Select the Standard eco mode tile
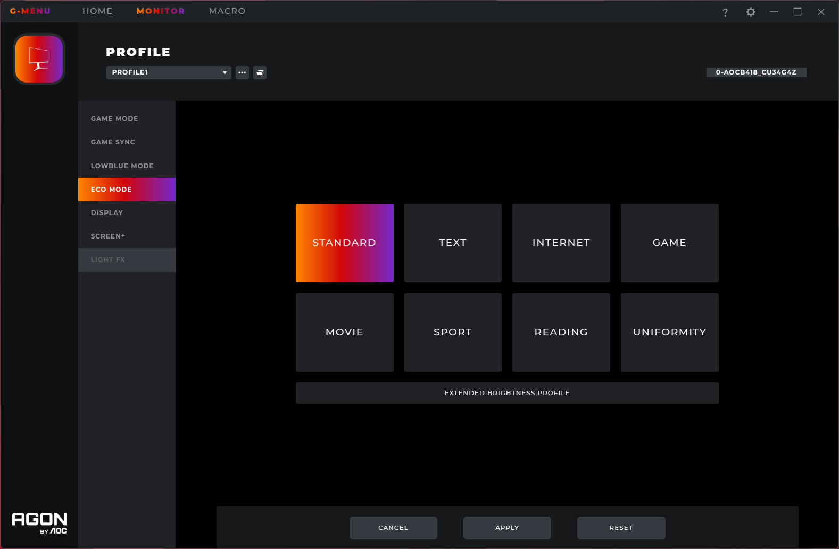The width and height of the screenshot is (839, 549). [344, 243]
